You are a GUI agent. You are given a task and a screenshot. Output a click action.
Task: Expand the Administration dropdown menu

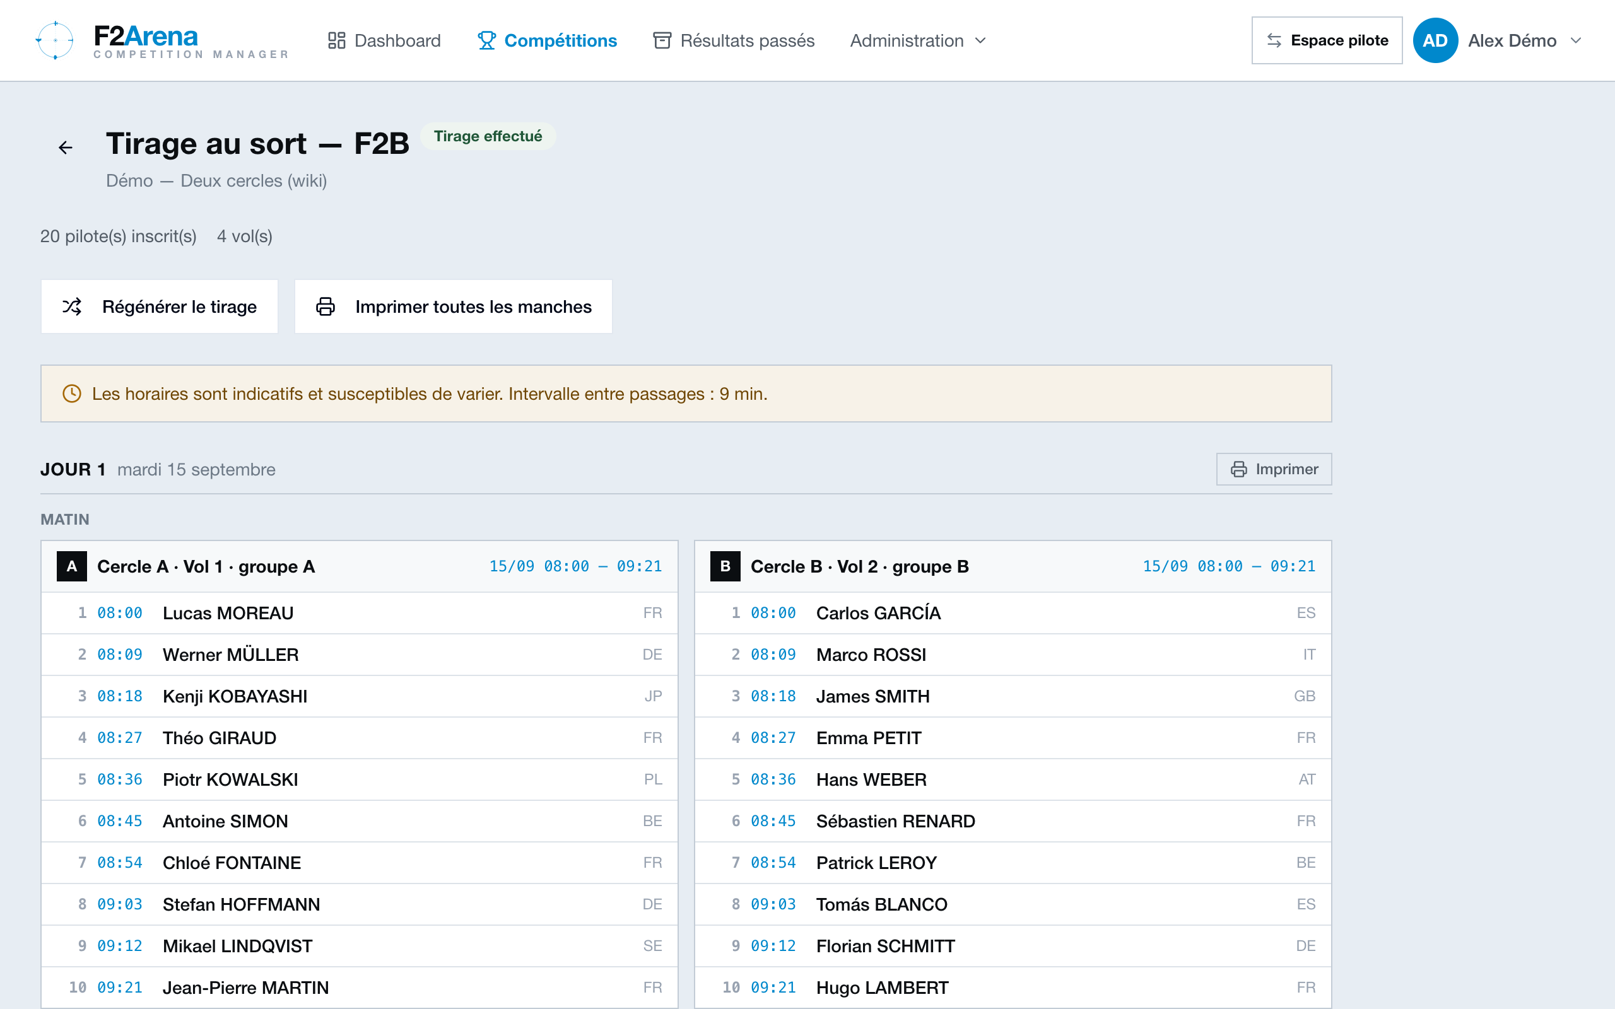point(918,41)
